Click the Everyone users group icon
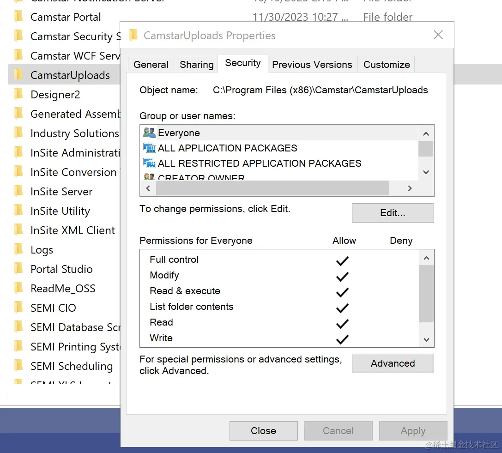502x453 pixels. coord(149,133)
